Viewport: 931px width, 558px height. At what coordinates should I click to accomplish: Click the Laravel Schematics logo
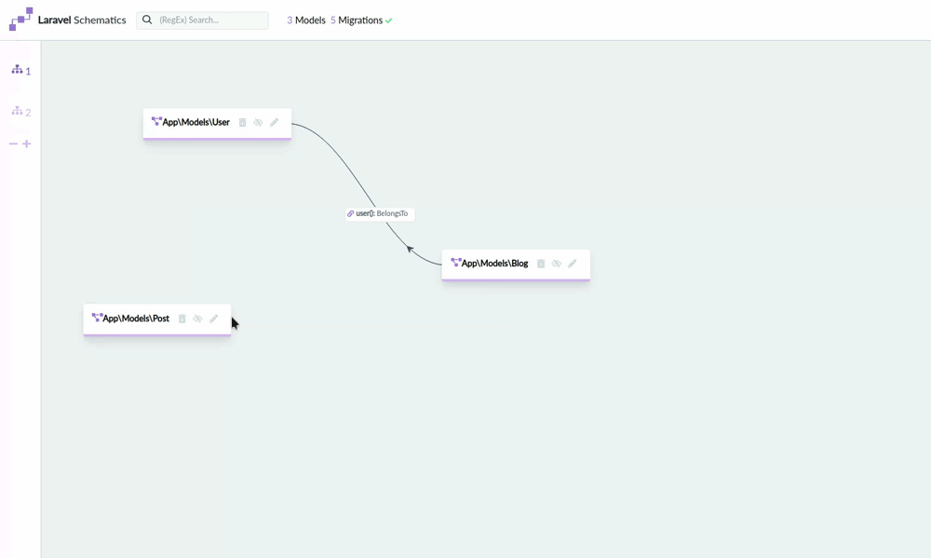(x=20, y=19)
